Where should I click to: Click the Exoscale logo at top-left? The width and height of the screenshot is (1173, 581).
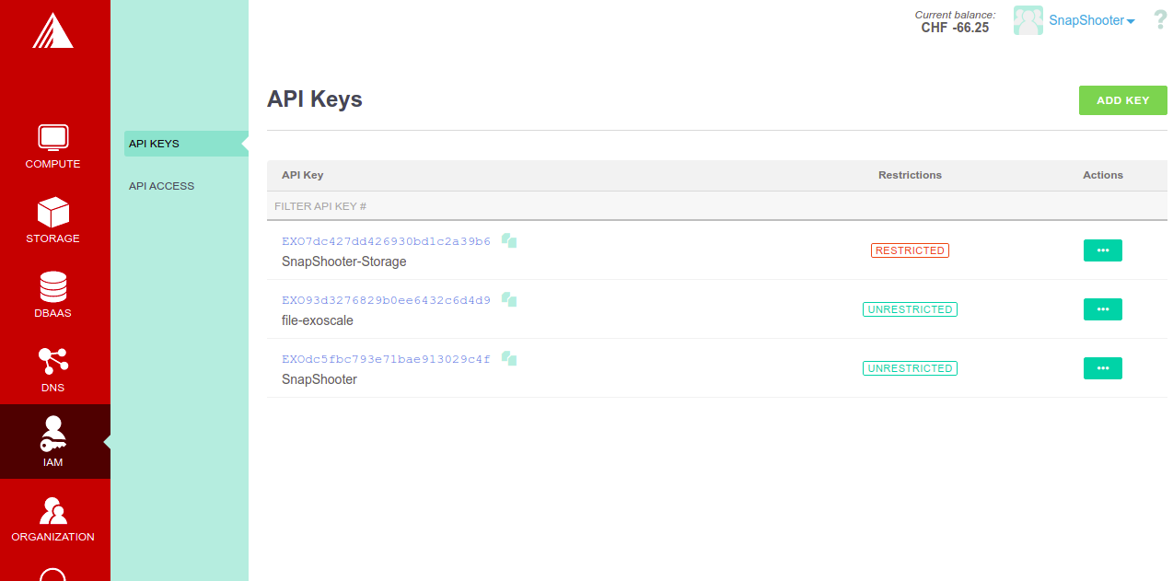pyautogui.click(x=53, y=31)
